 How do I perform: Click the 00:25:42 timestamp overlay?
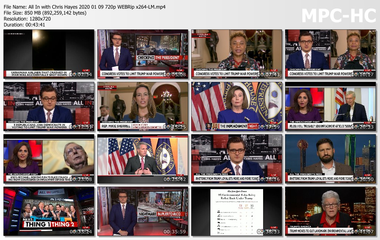pyautogui.click(x=174, y=179)
